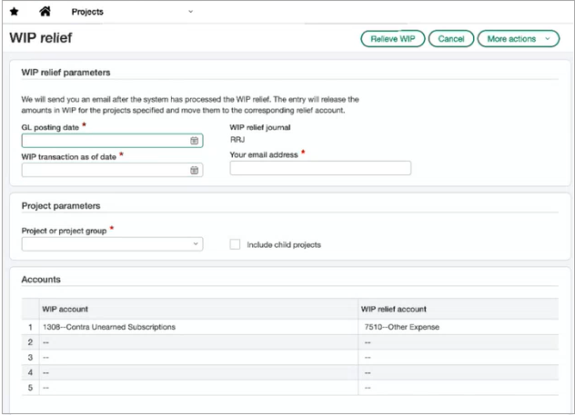Screen dimensions: 575x415
Task: Click the WIP relief account column header
Action: pos(394,310)
